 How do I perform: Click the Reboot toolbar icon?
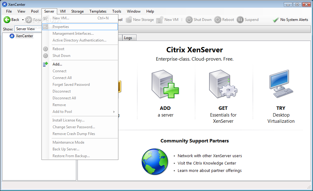(218, 20)
